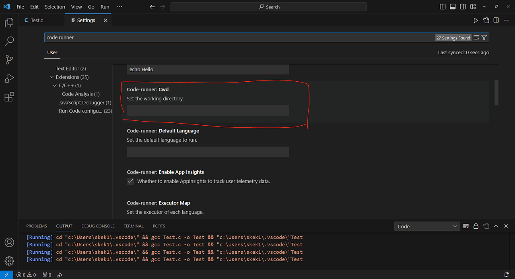Open editor More Actions ellipsis

click(506, 20)
